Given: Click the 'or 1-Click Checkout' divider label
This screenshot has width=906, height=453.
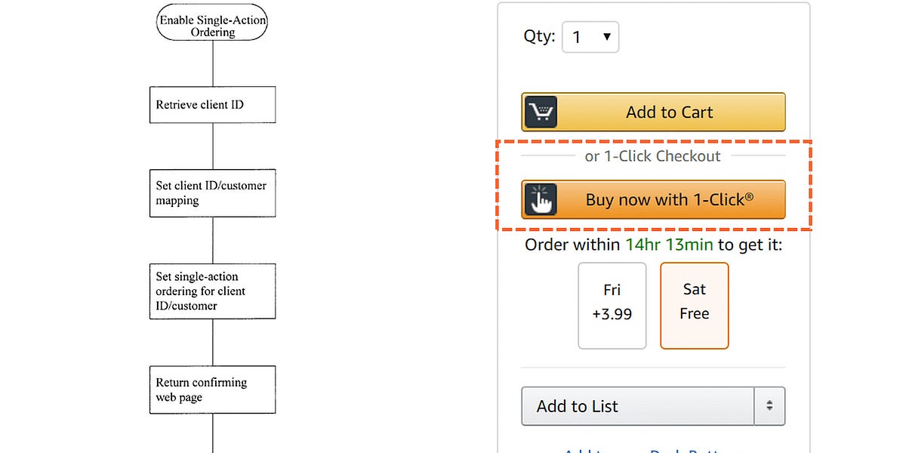Looking at the screenshot, I should [652, 156].
